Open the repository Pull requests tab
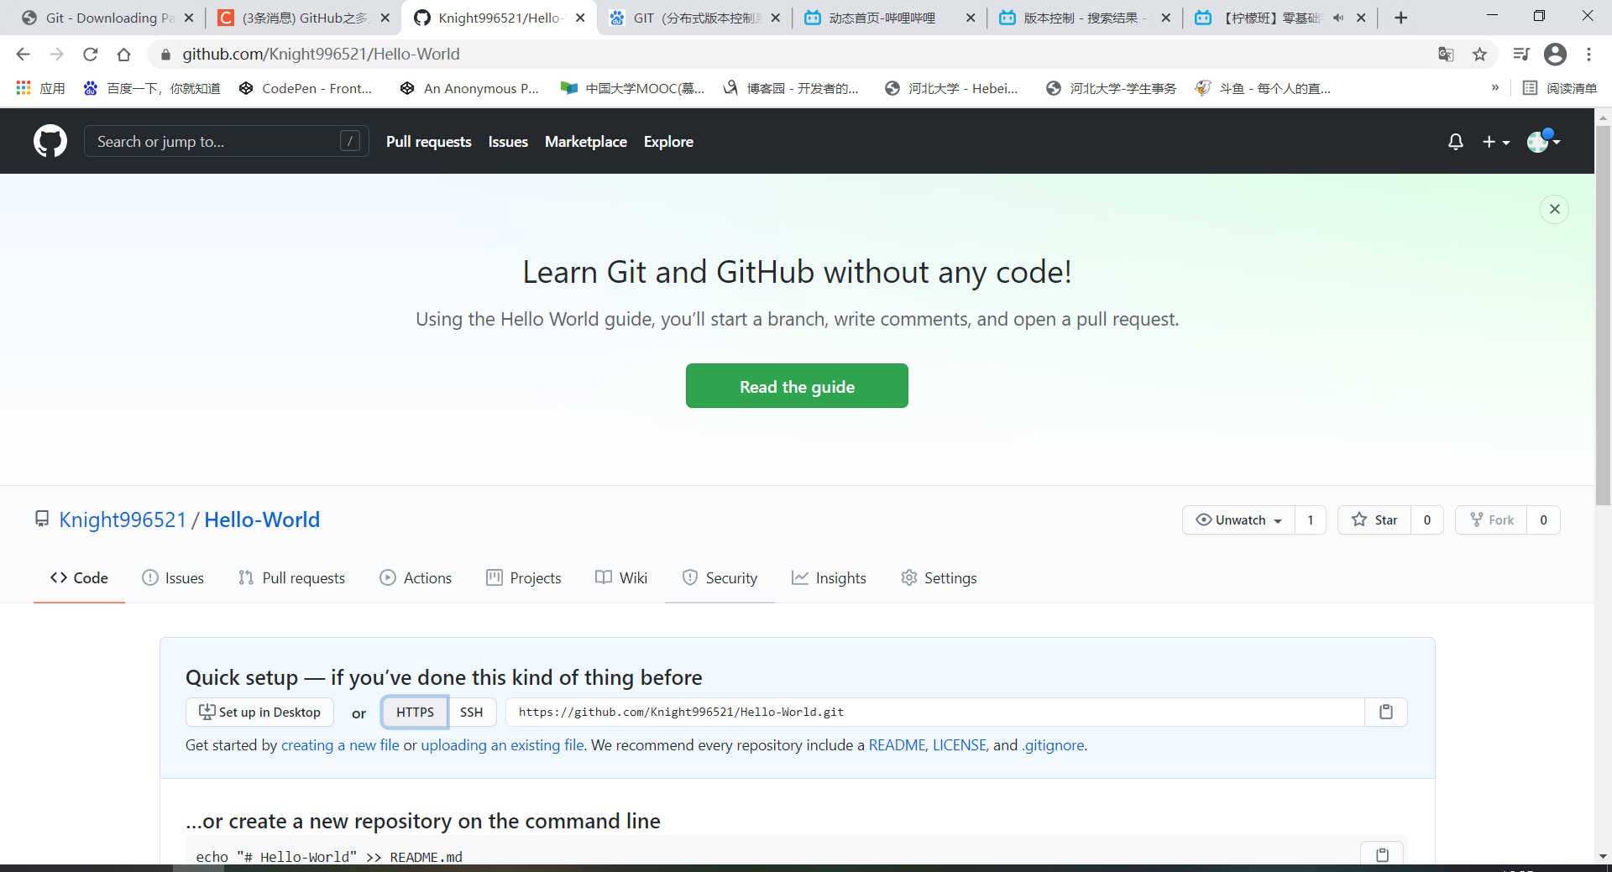Screen dimensions: 1612x872 (292, 577)
